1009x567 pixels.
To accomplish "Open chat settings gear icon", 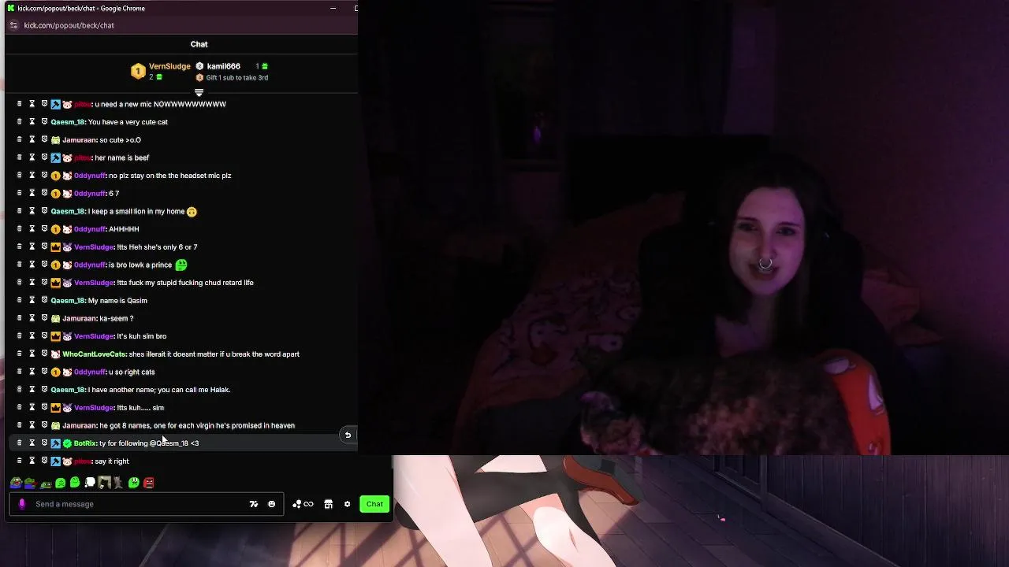I will (x=347, y=504).
